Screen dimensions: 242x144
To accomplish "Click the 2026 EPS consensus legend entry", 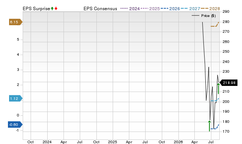I will pos(170,9).
